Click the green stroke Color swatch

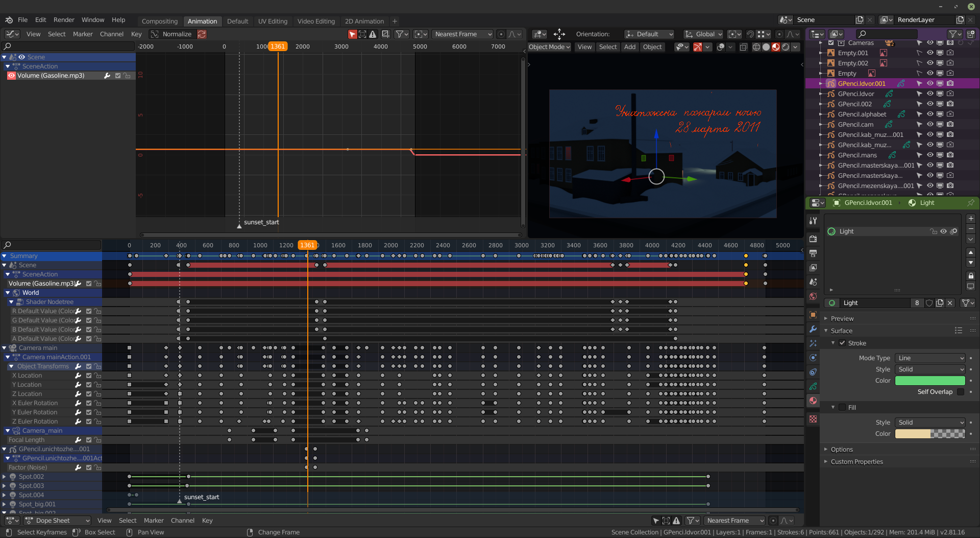[930, 381]
